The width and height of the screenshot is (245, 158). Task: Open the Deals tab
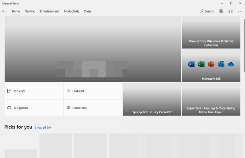(x=88, y=11)
